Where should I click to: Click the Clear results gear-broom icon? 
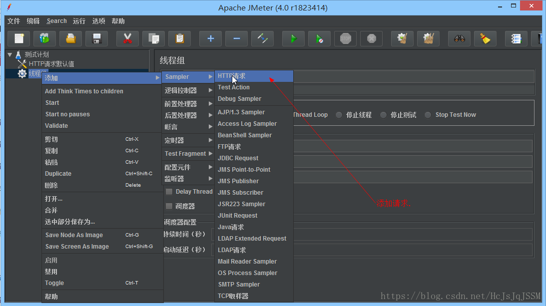click(402, 38)
